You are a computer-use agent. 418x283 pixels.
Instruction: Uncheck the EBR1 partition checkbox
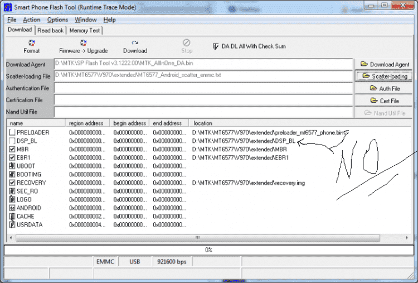12,157
